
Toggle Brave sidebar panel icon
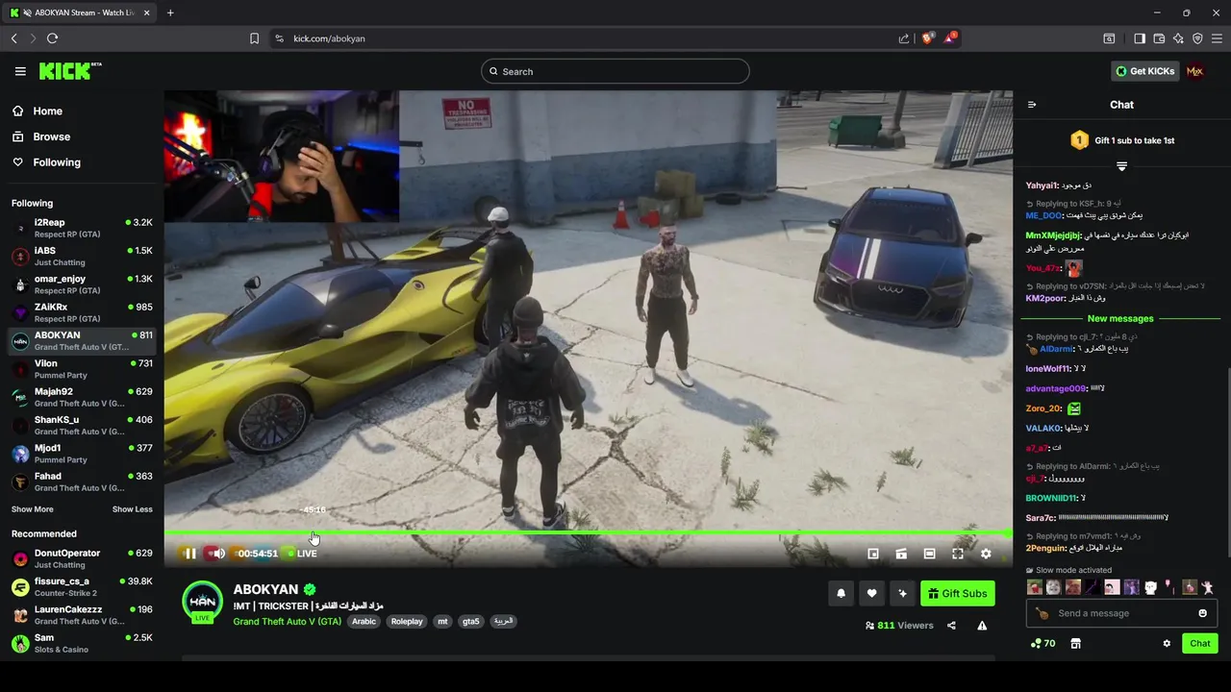(1140, 38)
